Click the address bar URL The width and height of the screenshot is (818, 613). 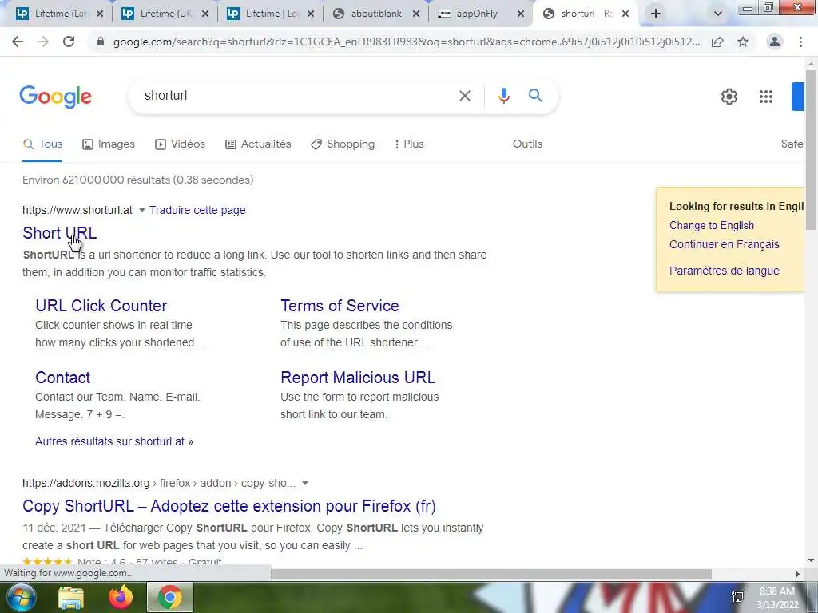click(407, 42)
